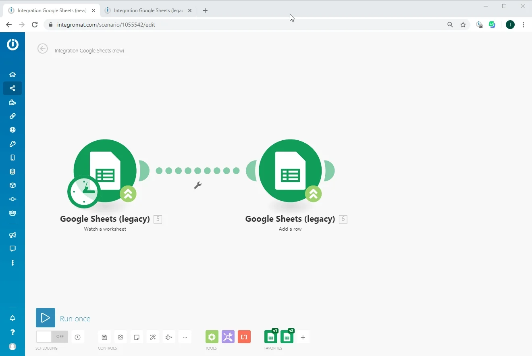
Task: Save the scenario with the save icon
Action: pos(104,337)
